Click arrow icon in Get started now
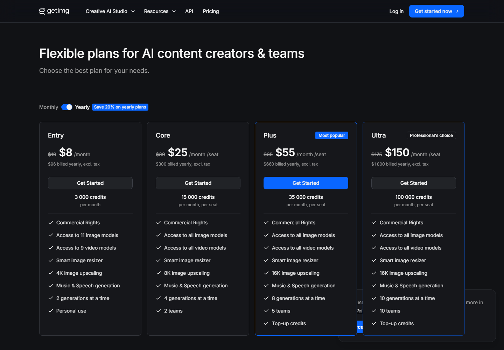Viewport: 504px width, 350px height. [x=457, y=11]
